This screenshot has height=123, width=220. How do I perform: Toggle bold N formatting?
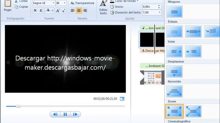pyautogui.click(x=35, y=11)
